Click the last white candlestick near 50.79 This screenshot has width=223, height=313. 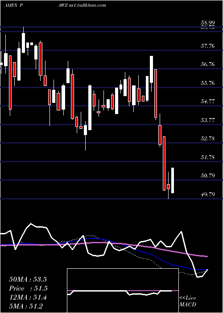coord(173,181)
